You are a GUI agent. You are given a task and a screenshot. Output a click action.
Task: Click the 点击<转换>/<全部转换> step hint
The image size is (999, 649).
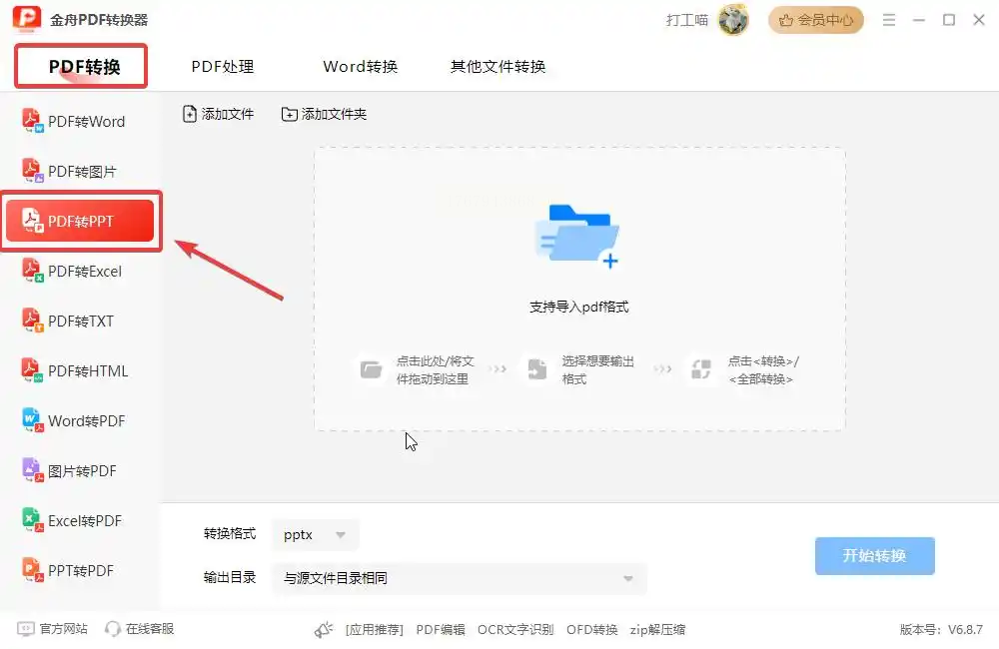pyautogui.click(x=763, y=370)
